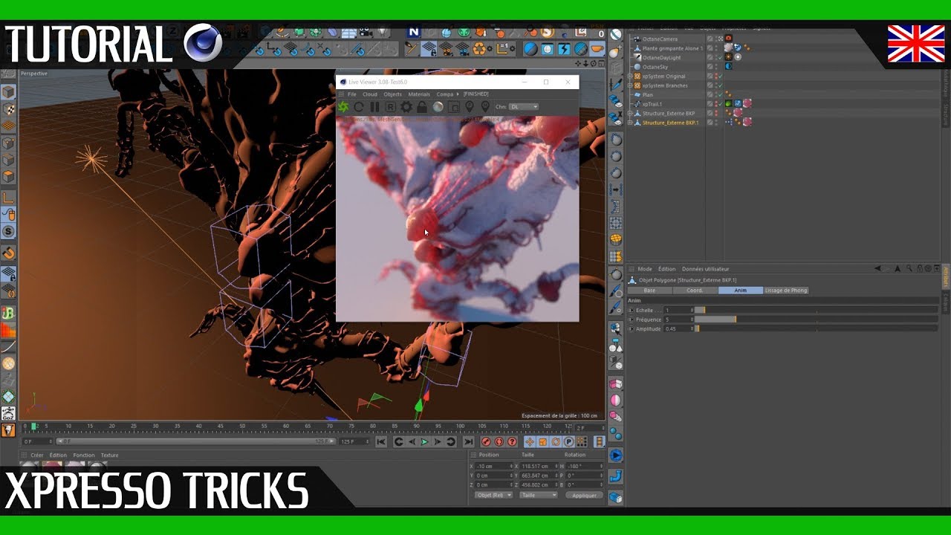This screenshot has width=951, height=535.
Task: Toggle the lock resolution padlock in Live Viewer
Action: tap(422, 107)
